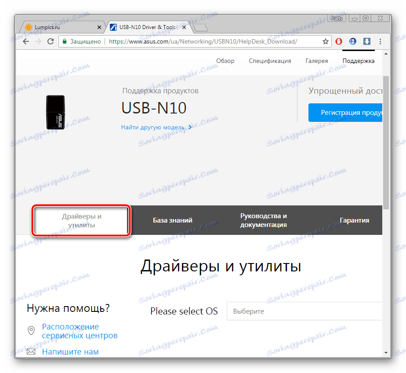This screenshot has width=406, height=373.
Task: Switch to the Lumpics.ru tab
Action: tap(62, 27)
